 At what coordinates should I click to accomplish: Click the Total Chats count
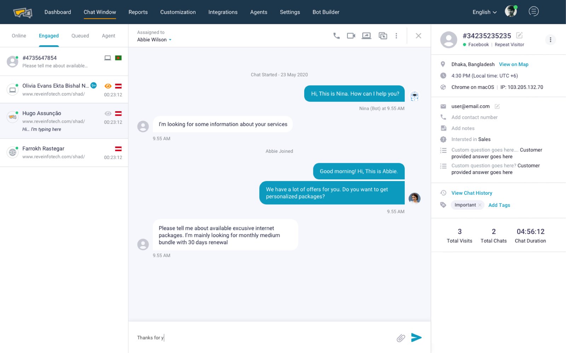493,232
